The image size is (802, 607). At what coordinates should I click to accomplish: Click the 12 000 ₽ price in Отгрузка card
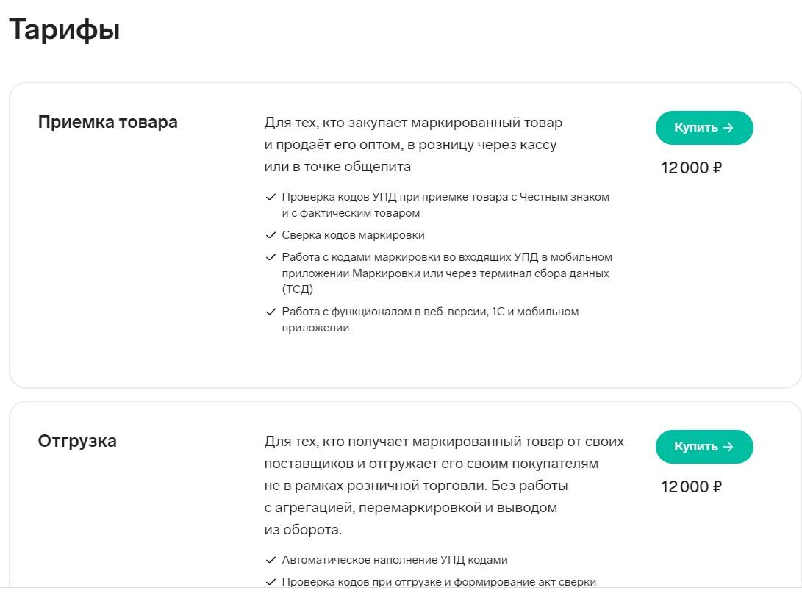pyautogui.click(x=691, y=486)
